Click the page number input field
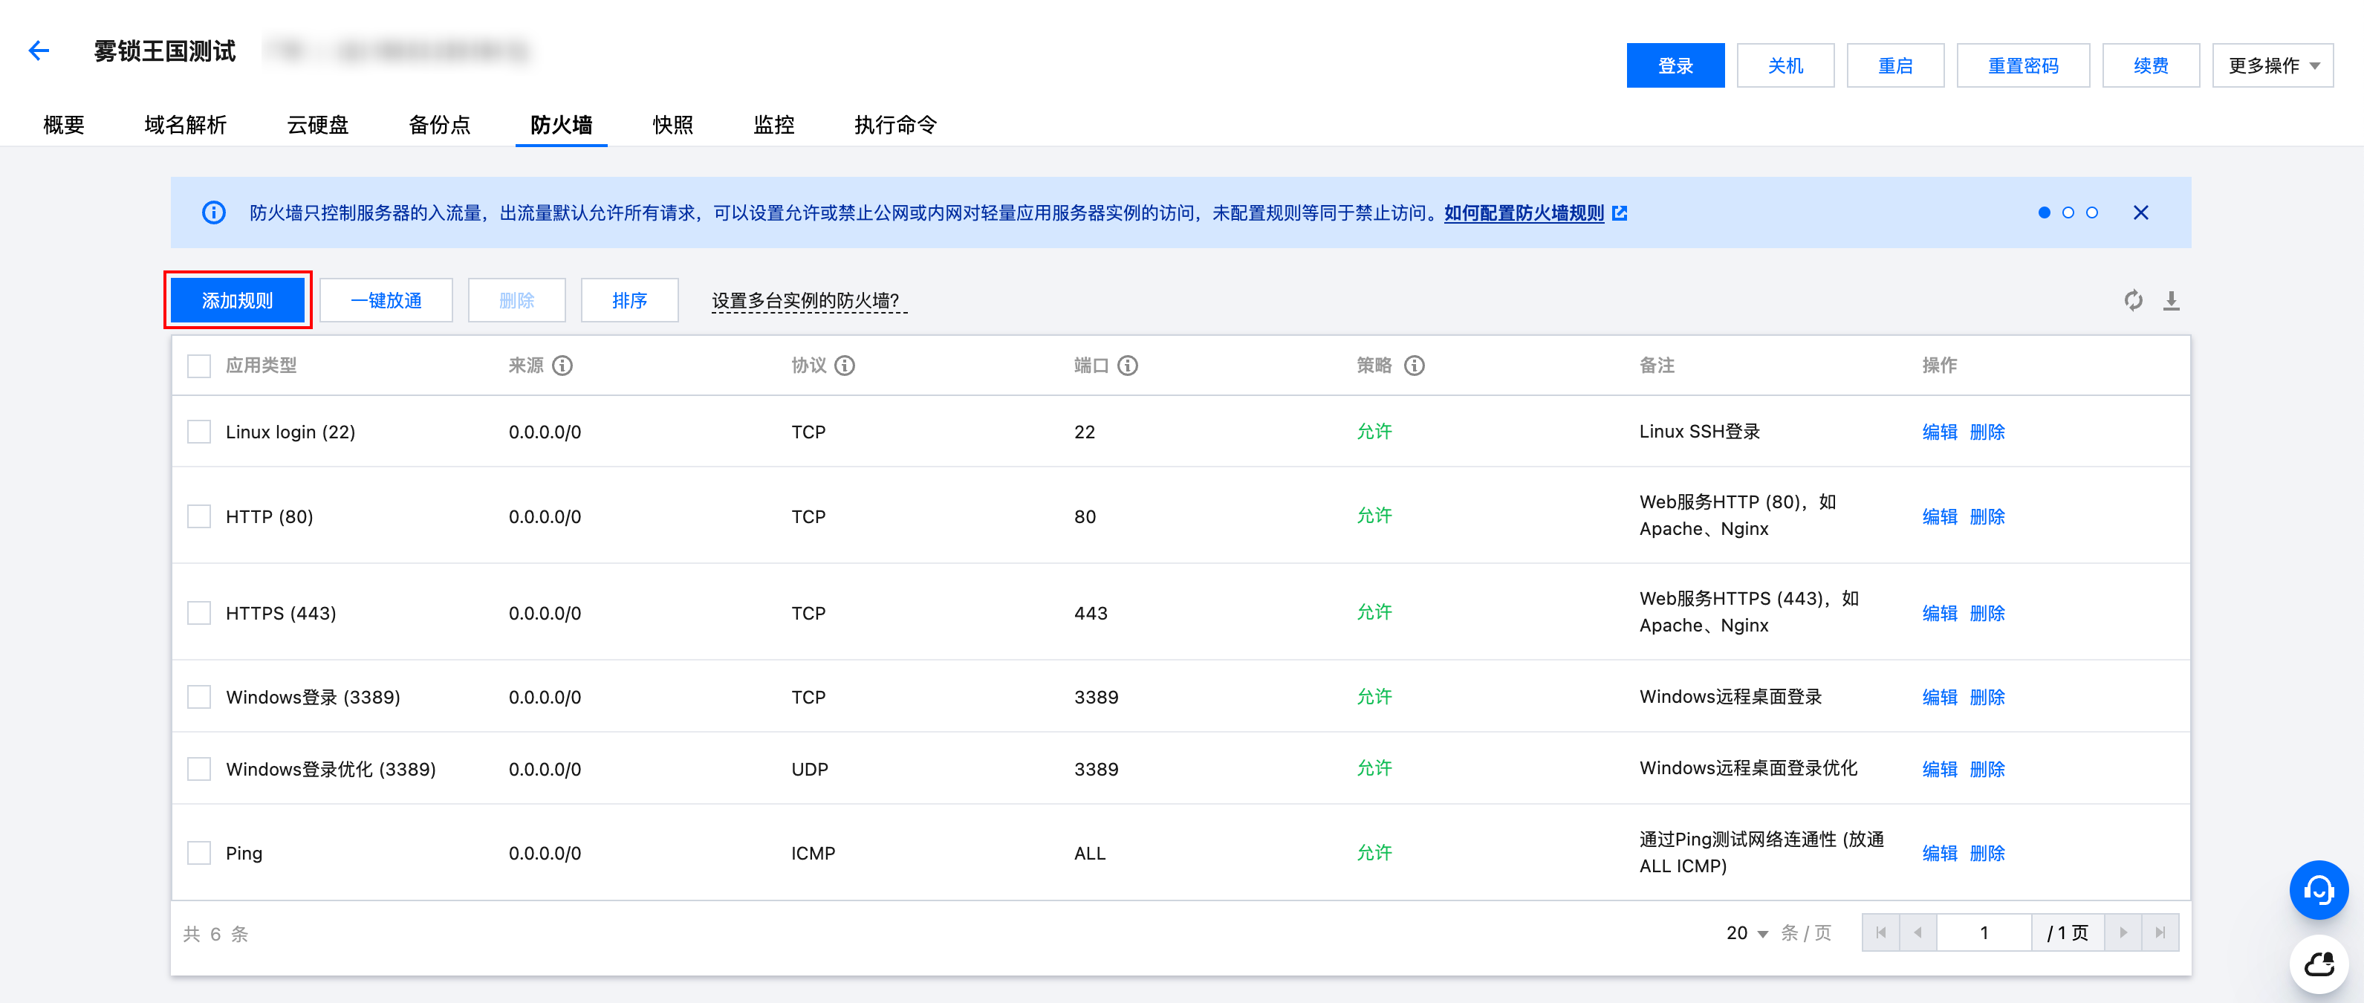The height and width of the screenshot is (1003, 2364). point(1984,932)
